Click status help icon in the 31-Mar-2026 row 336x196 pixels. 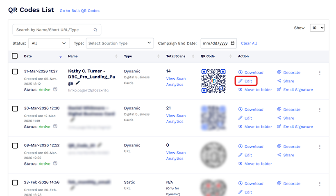(x=55, y=89)
